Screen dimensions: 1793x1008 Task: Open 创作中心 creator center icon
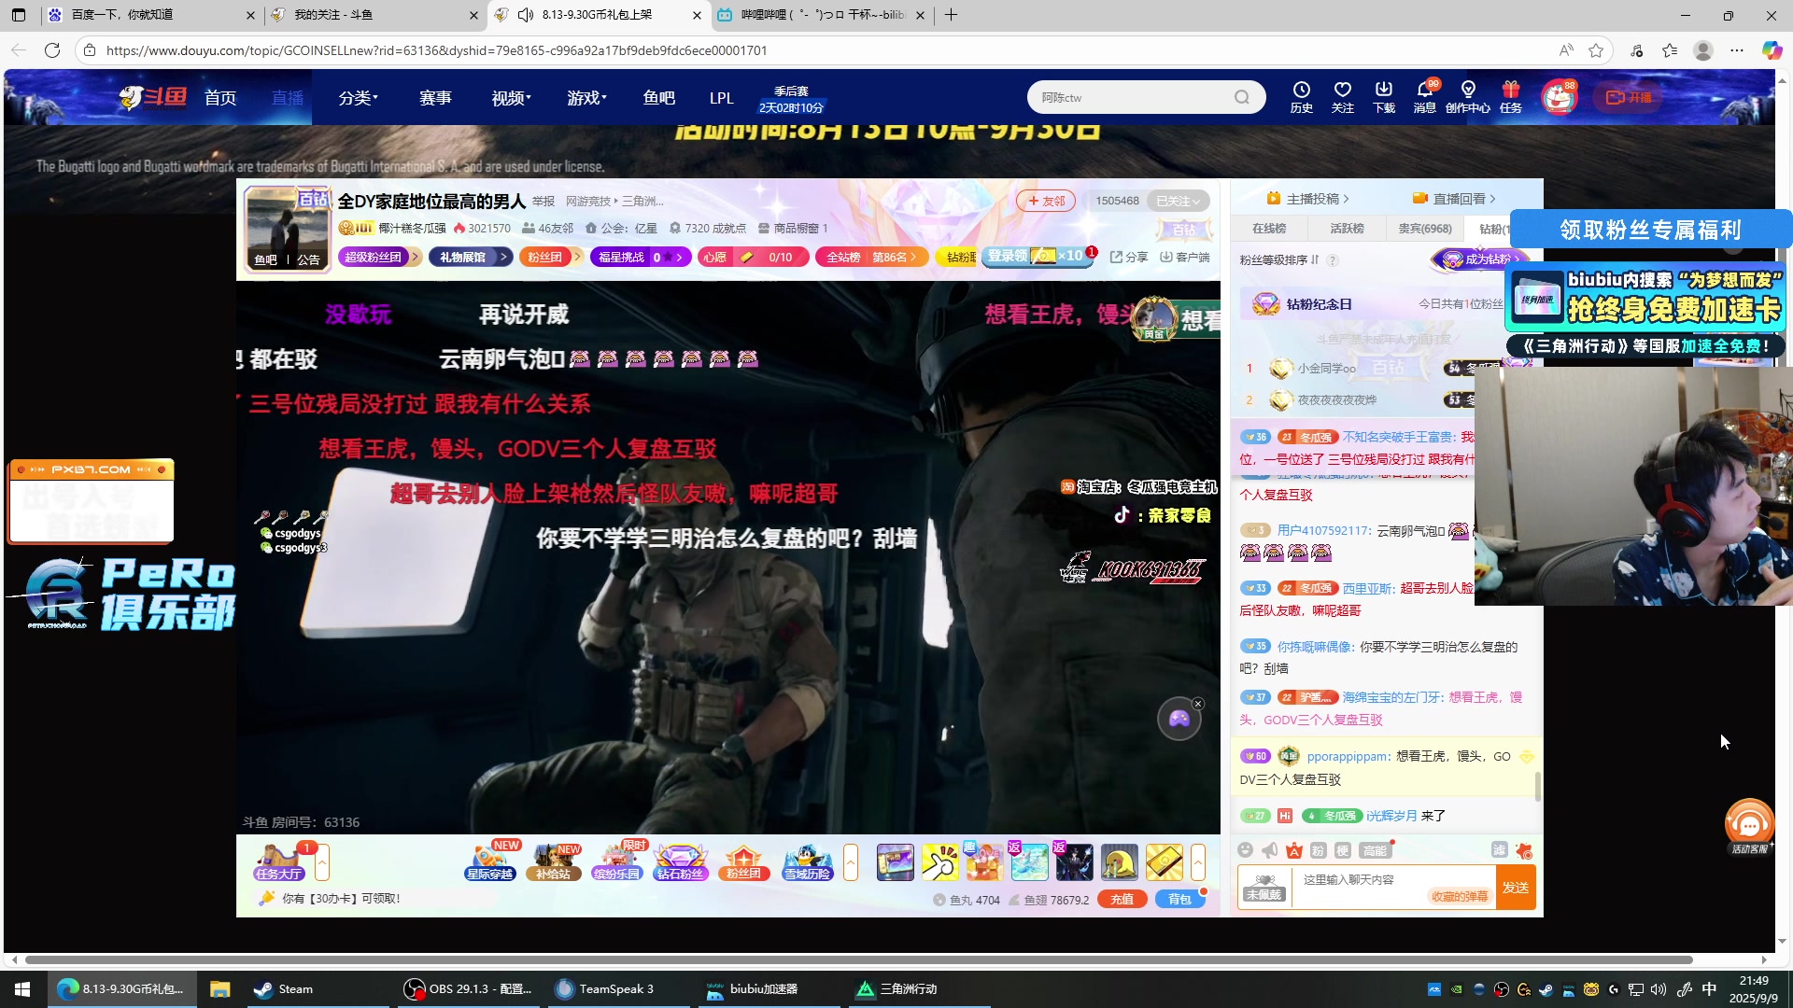click(1468, 96)
